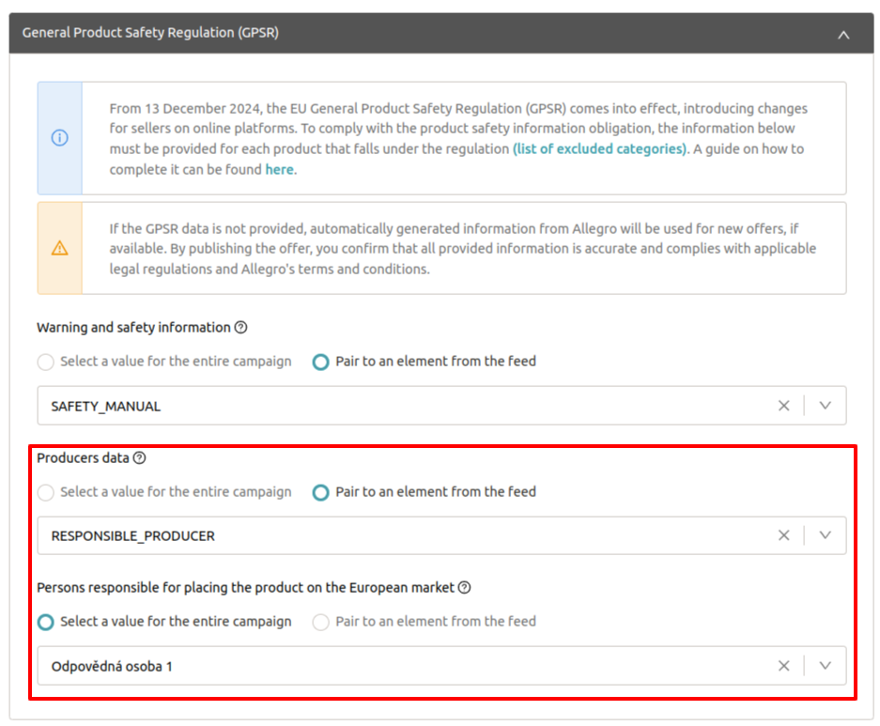Viewport: 880px width, 726px height.
Task: Clear the RESPONSIBLE_PRODUCER value with X
Action: [783, 535]
